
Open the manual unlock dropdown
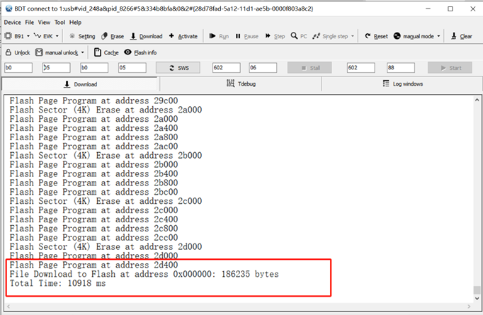[x=82, y=52]
